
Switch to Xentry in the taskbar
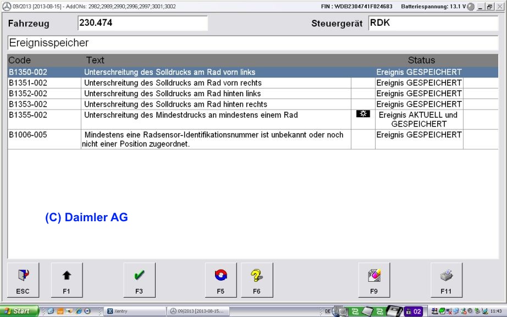[134, 311]
